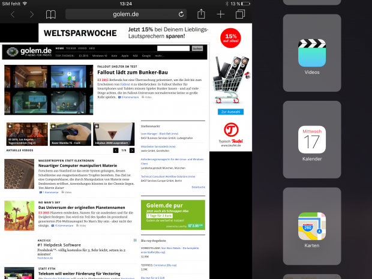Open the Lean Manager Black Belt job
Viewport: 372px width, 279px height.
(x=160, y=134)
